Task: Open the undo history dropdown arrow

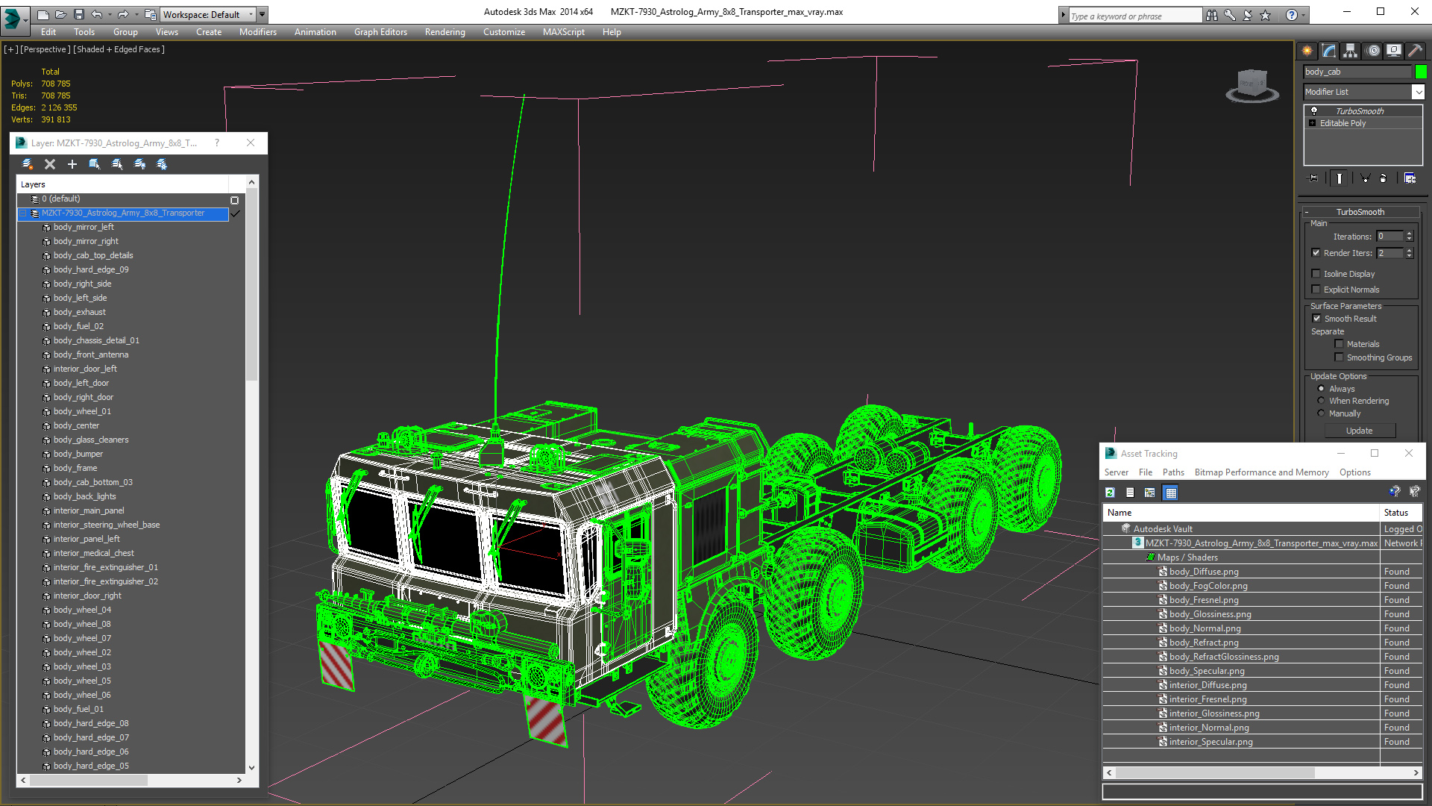Action: click(x=110, y=14)
